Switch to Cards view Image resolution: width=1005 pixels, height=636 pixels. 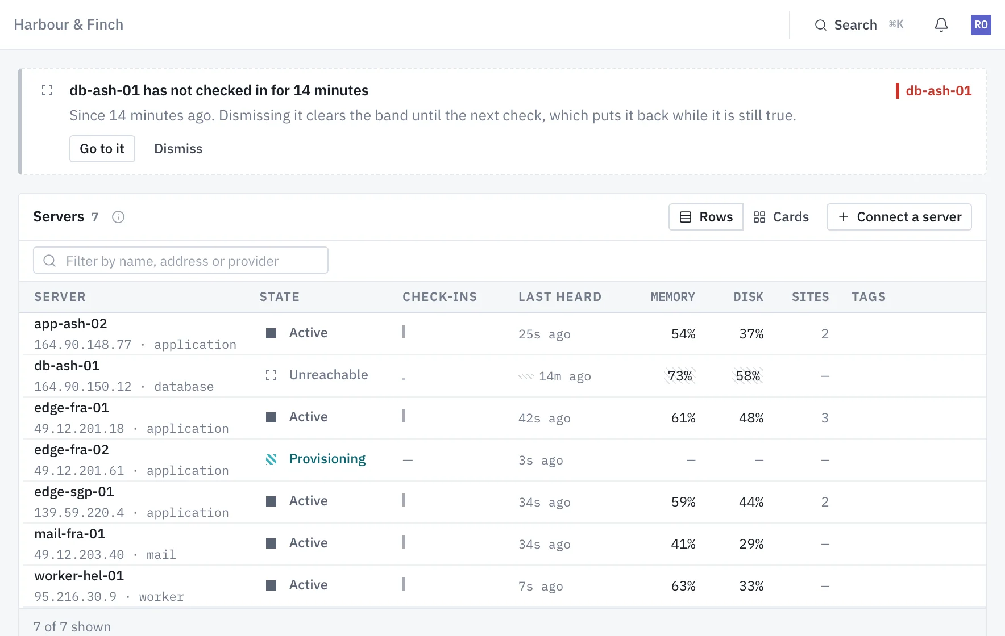(x=781, y=217)
